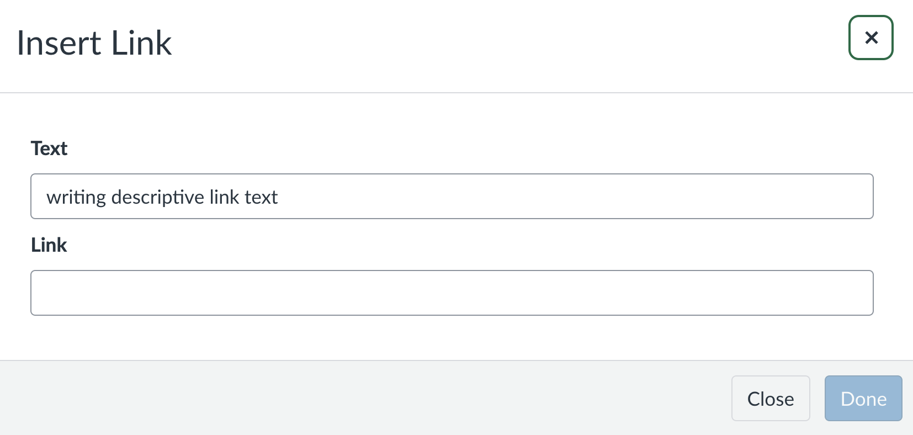This screenshot has width=913, height=435.
Task: Click blank area below the Link field
Action: pos(442,338)
